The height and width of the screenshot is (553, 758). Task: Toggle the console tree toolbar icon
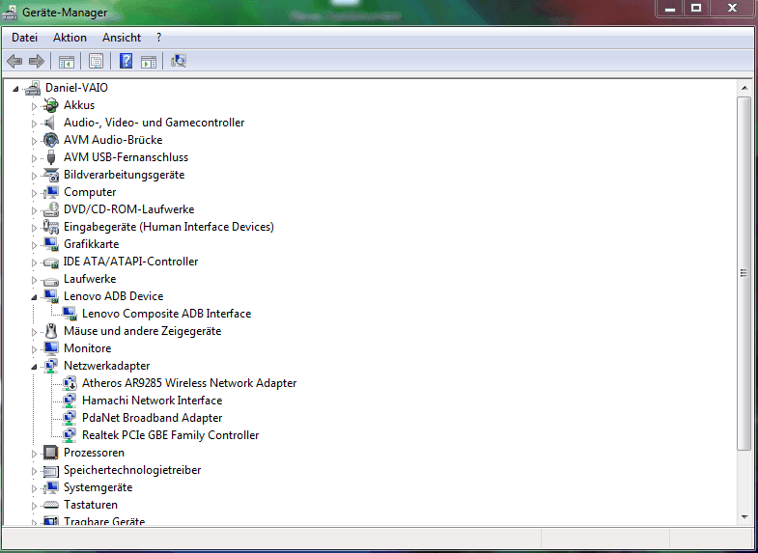(x=67, y=62)
